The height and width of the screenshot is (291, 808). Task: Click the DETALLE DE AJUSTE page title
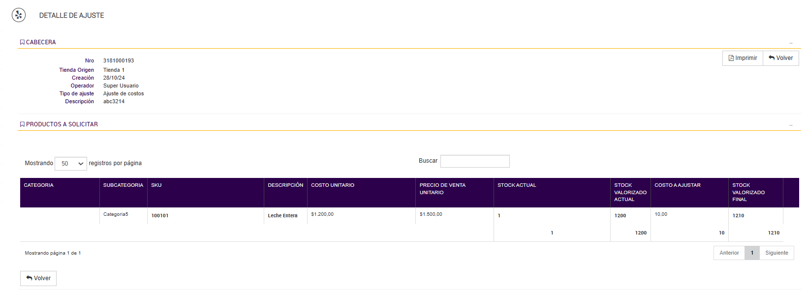72,16
